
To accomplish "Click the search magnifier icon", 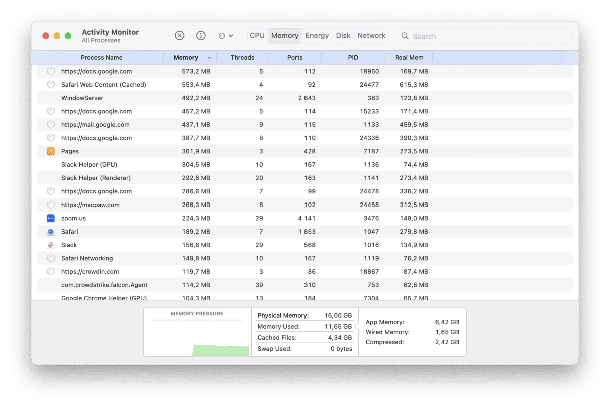I will pos(405,36).
